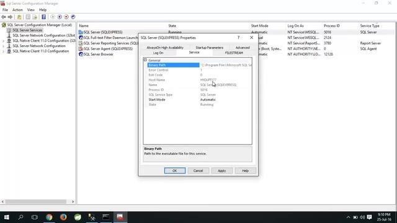Click the SQL Server Browser service icon

tap(81, 55)
